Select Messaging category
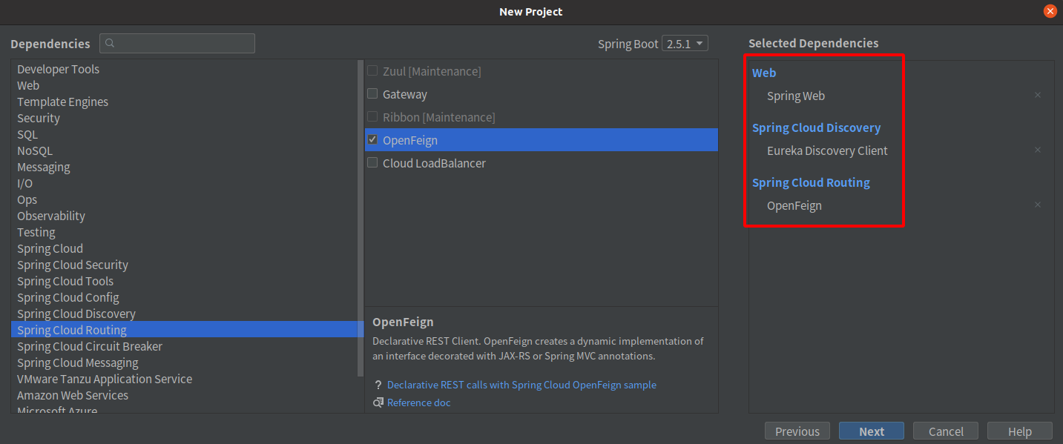This screenshot has height=444, width=1063. [x=184, y=167]
